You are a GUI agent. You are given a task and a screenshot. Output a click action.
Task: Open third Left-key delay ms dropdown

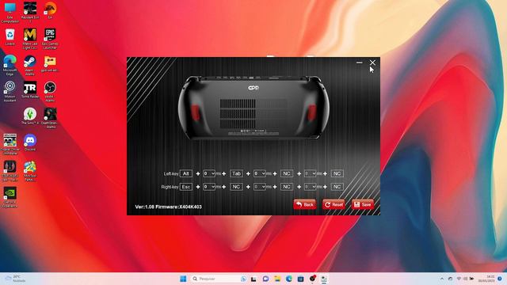310,173
